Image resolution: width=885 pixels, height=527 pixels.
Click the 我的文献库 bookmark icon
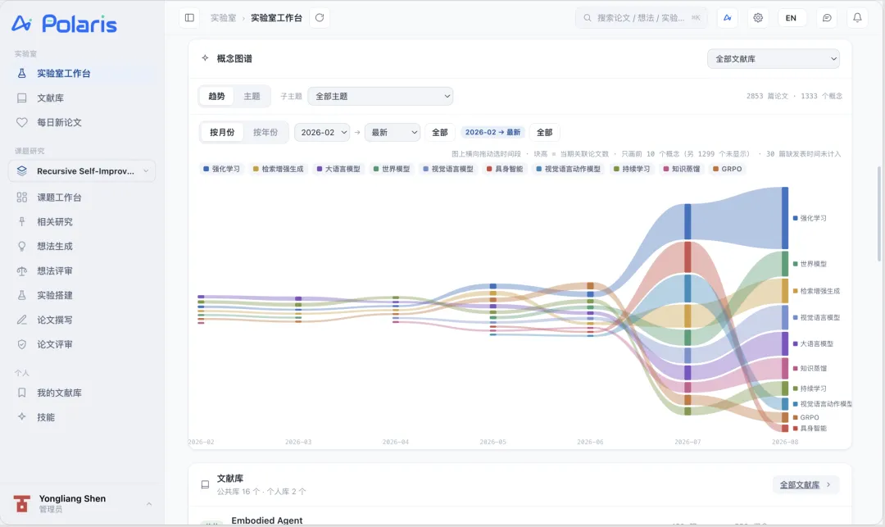(21, 393)
